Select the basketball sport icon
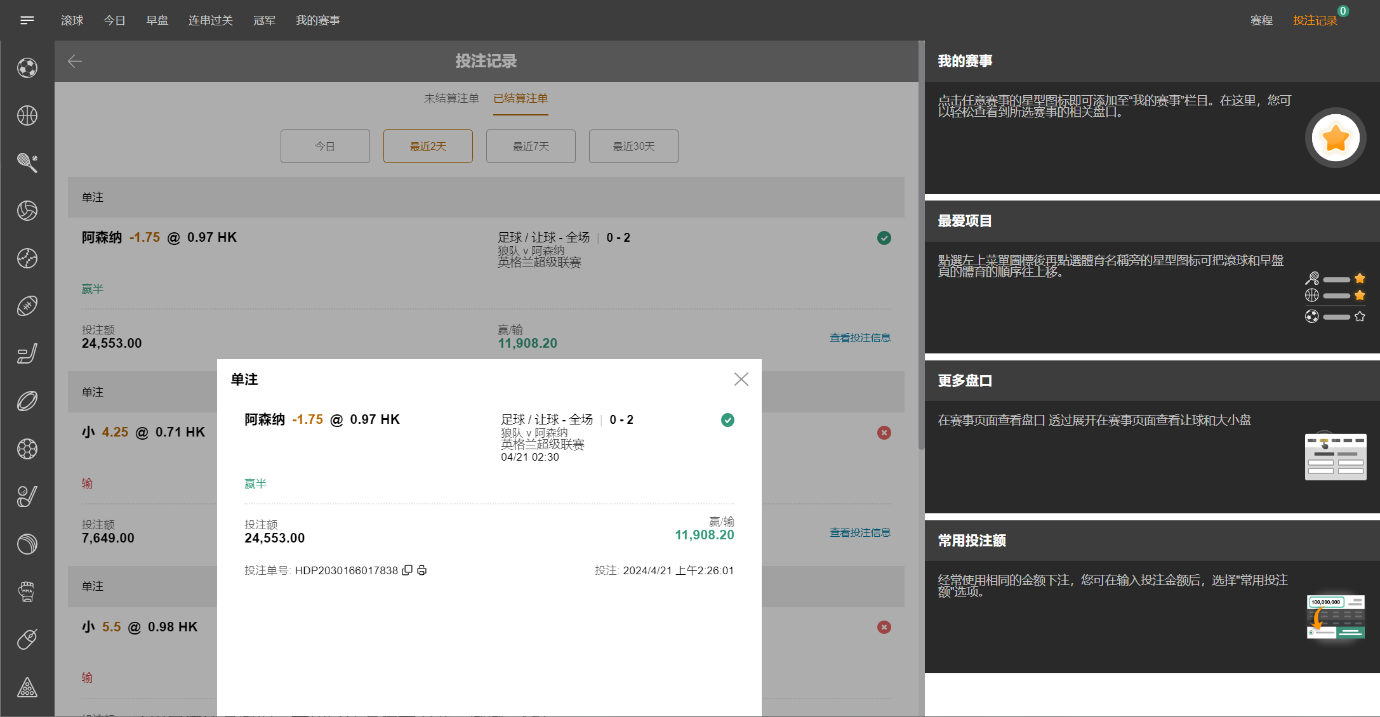This screenshot has width=1380, height=717. pos(27,115)
